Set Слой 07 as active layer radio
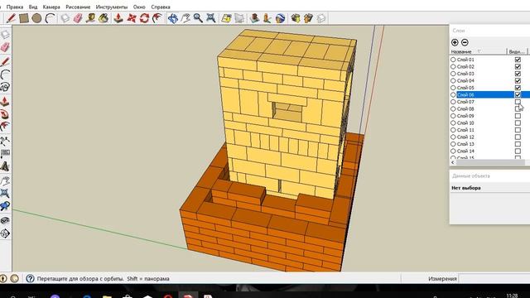The height and width of the screenshot is (298, 530). click(x=453, y=102)
